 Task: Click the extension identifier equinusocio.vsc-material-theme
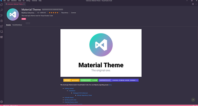(x=53, y=9)
